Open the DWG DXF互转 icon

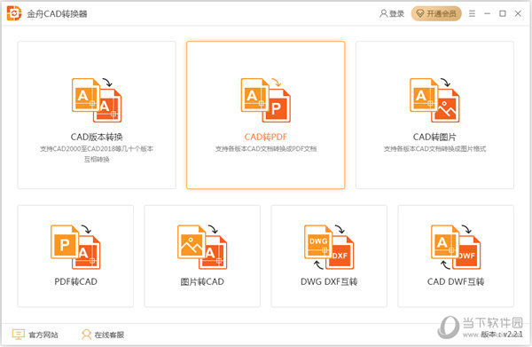(329, 247)
